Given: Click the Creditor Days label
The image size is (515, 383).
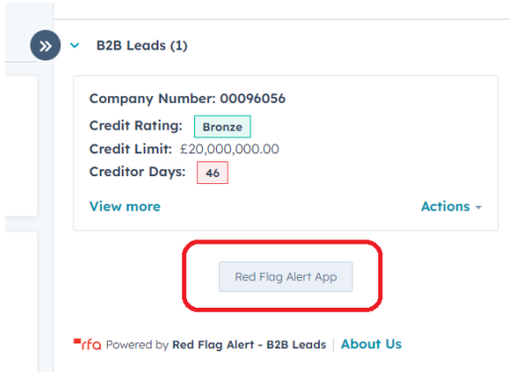Looking at the screenshot, I should click(138, 172).
